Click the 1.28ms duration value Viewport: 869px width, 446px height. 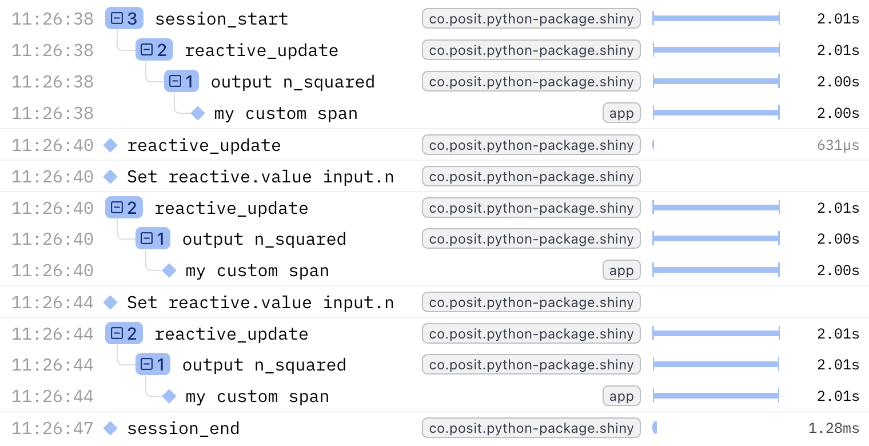click(x=834, y=428)
